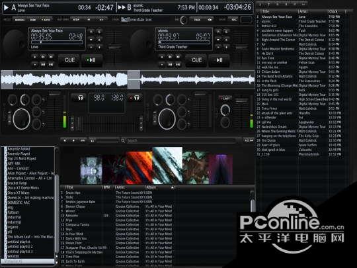Click deck B position progress bar

(x=184, y=42)
